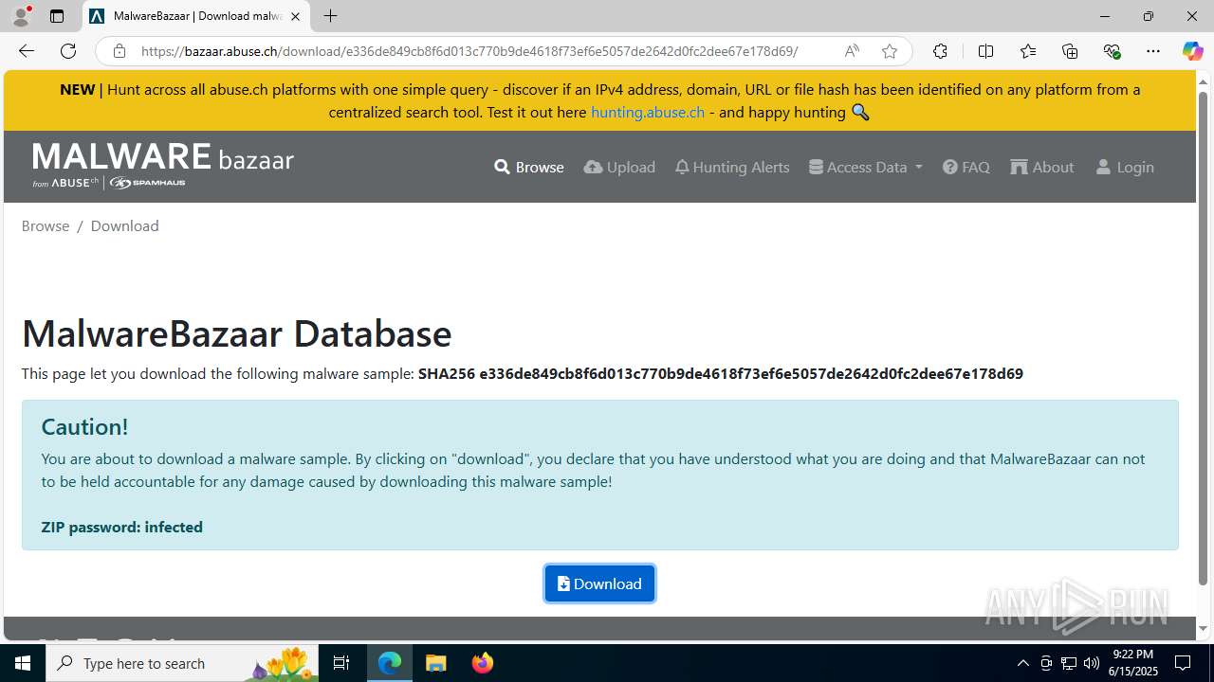
Task: Open the volume tray icon
Action: click(x=1092, y=663)
